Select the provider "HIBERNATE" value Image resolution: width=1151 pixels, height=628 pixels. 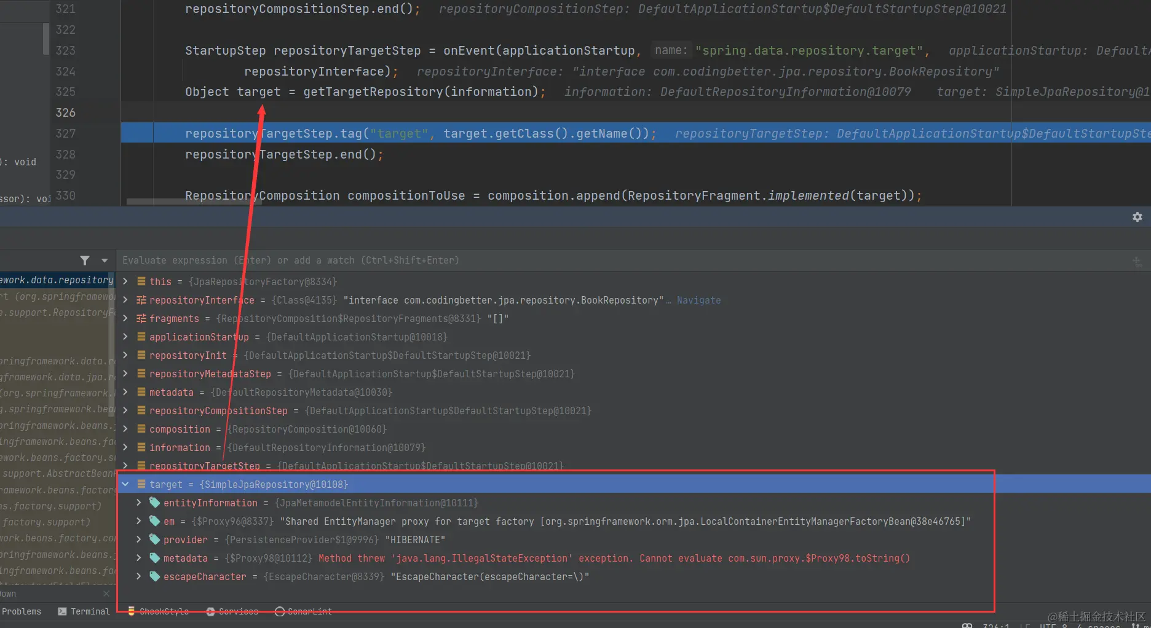[x=415, y=540]
